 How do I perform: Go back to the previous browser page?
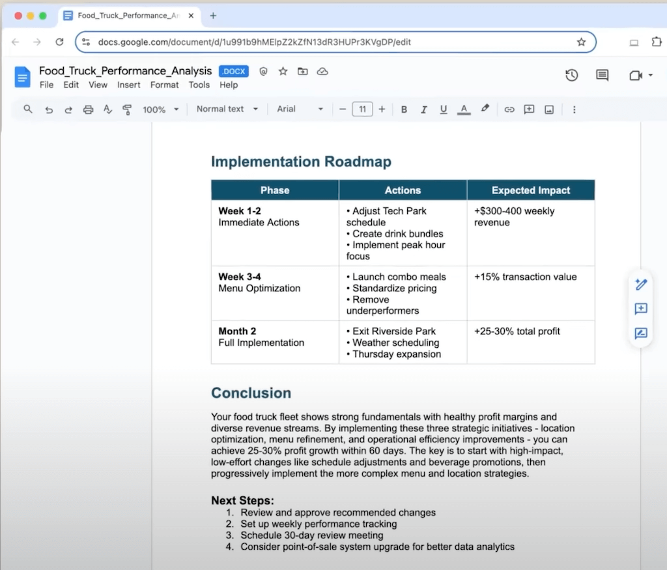(x=16, y=42)
